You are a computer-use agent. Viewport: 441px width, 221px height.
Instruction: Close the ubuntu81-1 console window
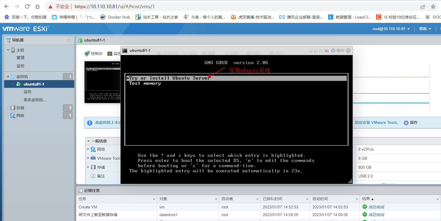[348, 51]
